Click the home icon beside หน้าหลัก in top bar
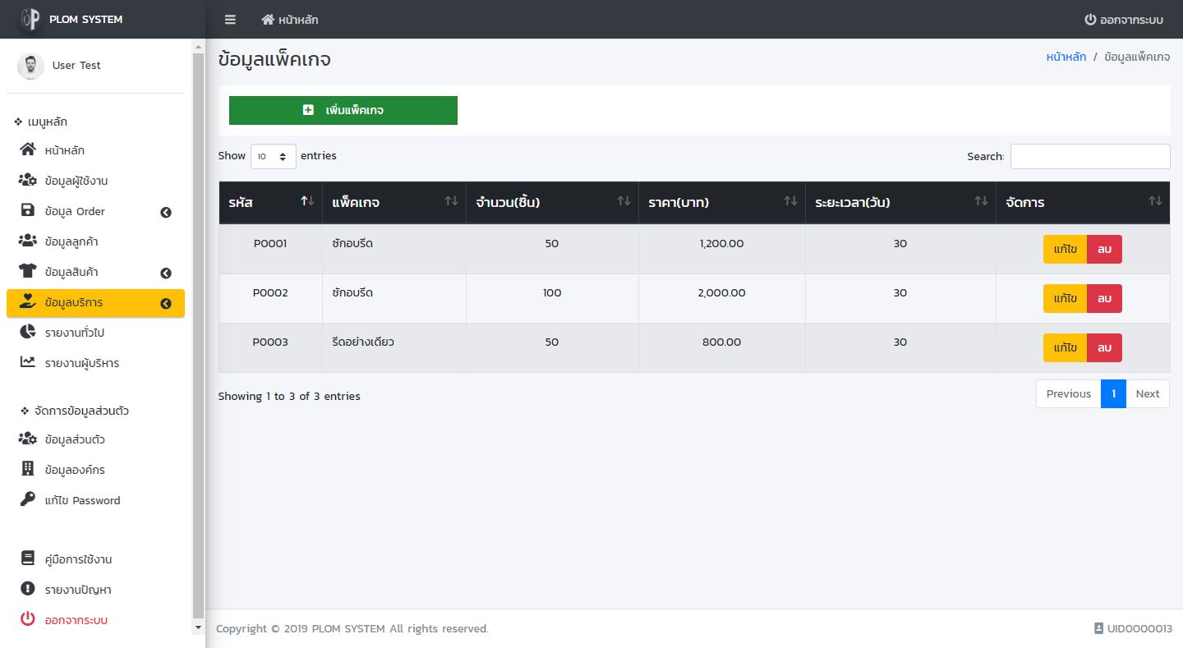Screen dimensions: 1183x648 point(268,20)
